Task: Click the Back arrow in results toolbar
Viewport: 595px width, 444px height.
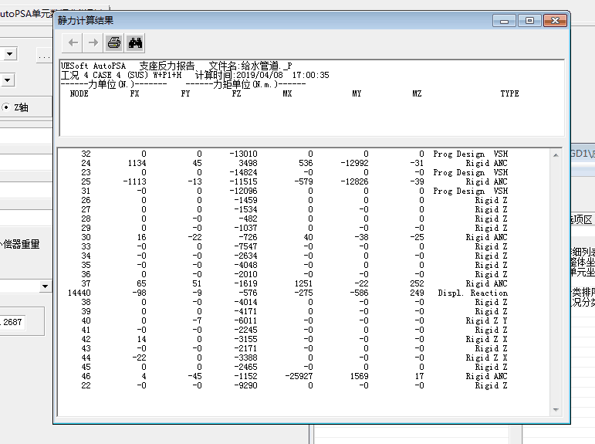Action: click(x=73, y=43)
